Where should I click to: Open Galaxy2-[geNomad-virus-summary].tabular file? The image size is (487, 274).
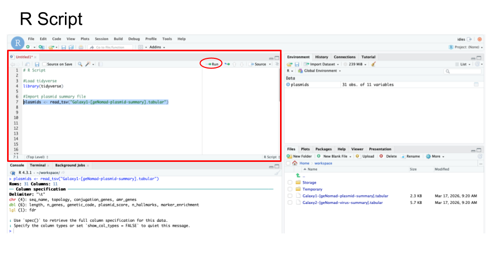[342, 202]
